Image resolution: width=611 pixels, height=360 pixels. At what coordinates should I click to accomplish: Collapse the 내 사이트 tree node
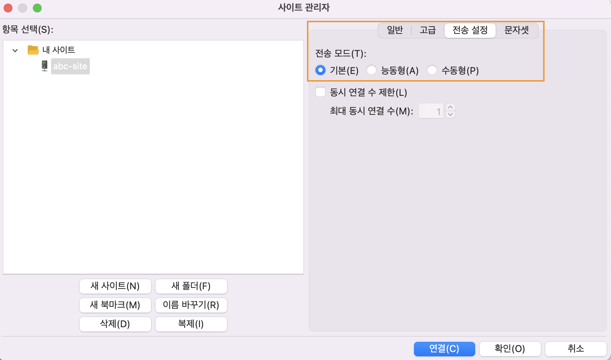(x=15, y=50)
